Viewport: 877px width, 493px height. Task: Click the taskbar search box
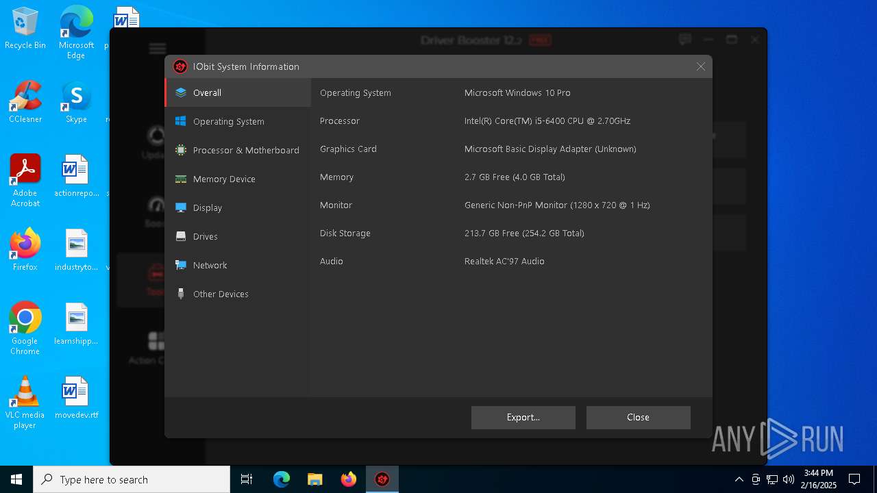(x=132, y=479)
